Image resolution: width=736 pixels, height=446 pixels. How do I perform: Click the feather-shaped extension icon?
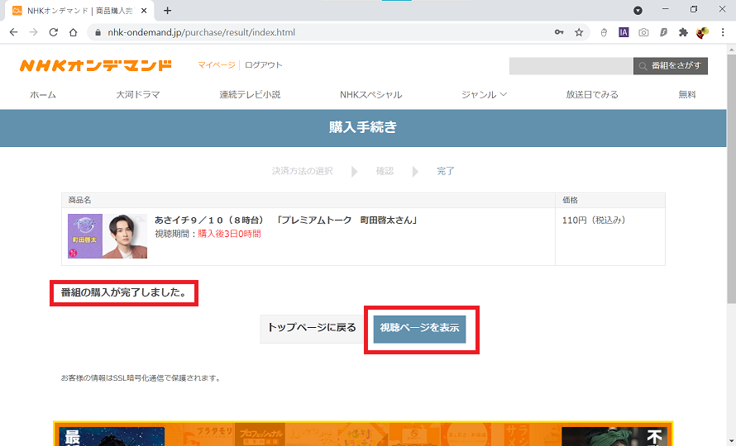tap(663, 32)
